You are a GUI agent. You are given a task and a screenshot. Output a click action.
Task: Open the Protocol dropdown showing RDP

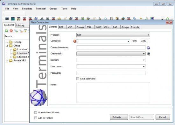pos(113,35)
